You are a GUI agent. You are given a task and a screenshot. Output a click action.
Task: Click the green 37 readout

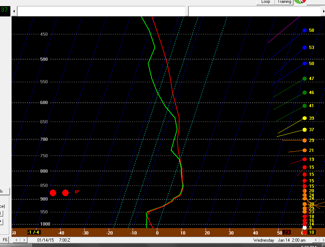click(4, 10)
